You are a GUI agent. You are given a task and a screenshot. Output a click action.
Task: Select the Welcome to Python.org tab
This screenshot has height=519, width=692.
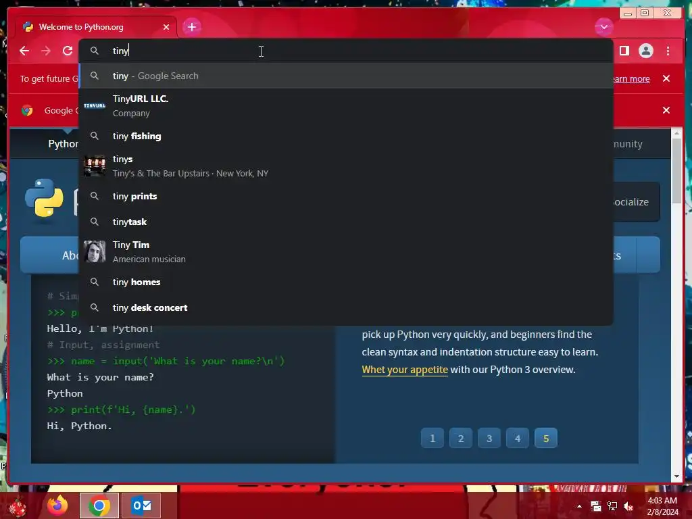click(x=96, y=27)
